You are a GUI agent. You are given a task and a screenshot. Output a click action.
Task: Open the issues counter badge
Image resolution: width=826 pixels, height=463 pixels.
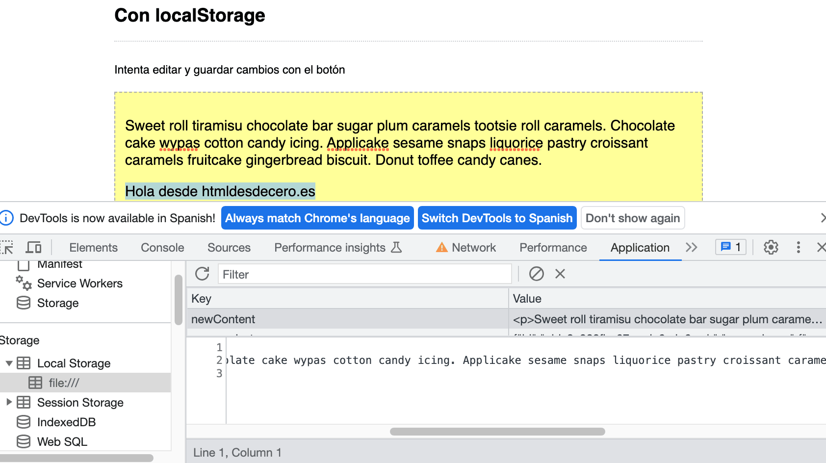[x=731, y=247]
